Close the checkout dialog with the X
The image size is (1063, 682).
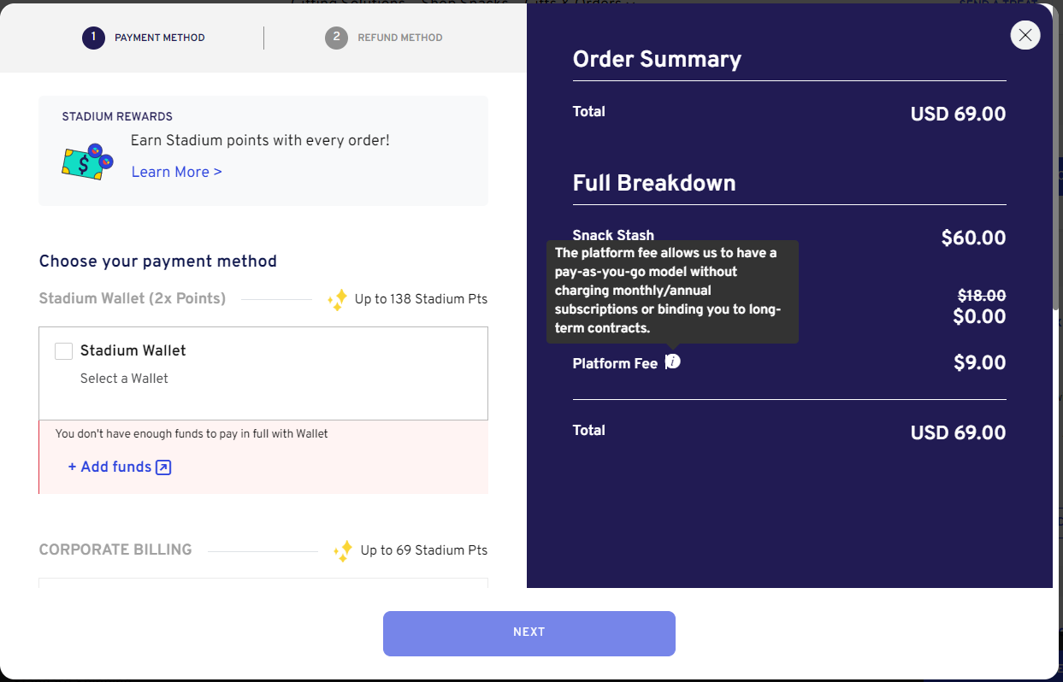point(1025,35)
